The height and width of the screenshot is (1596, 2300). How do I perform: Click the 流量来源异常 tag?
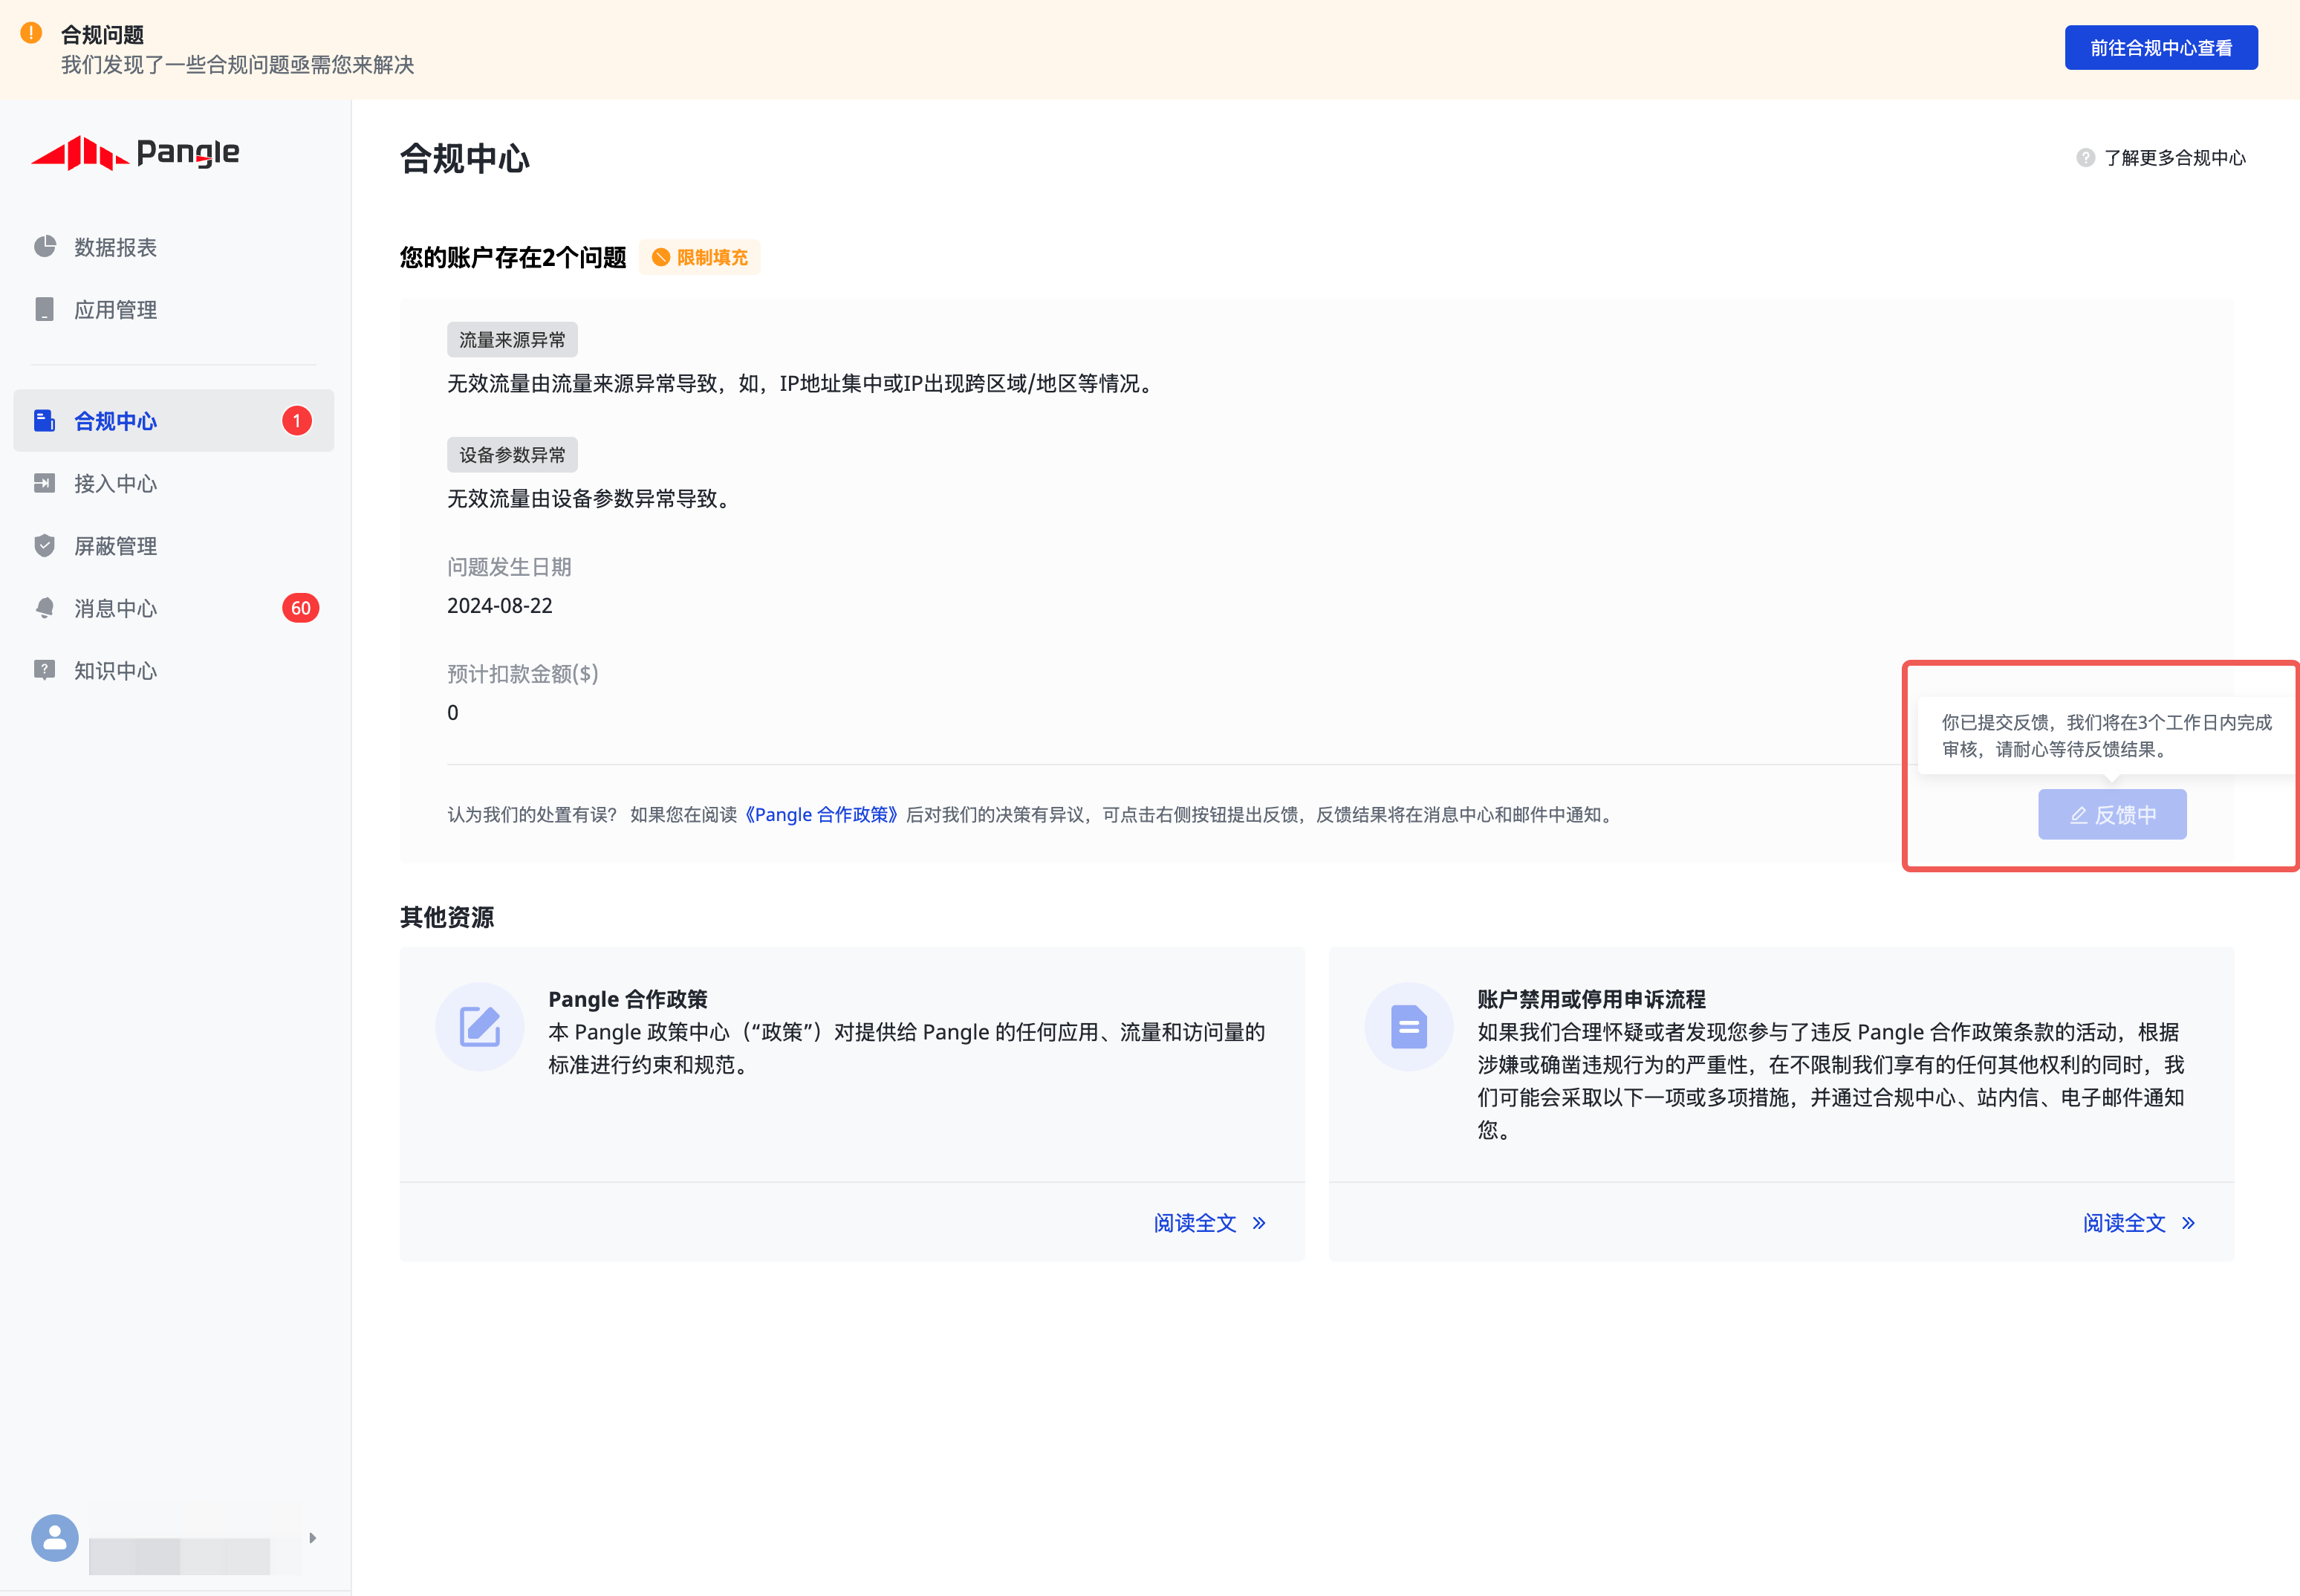click(x=512, y=340)
